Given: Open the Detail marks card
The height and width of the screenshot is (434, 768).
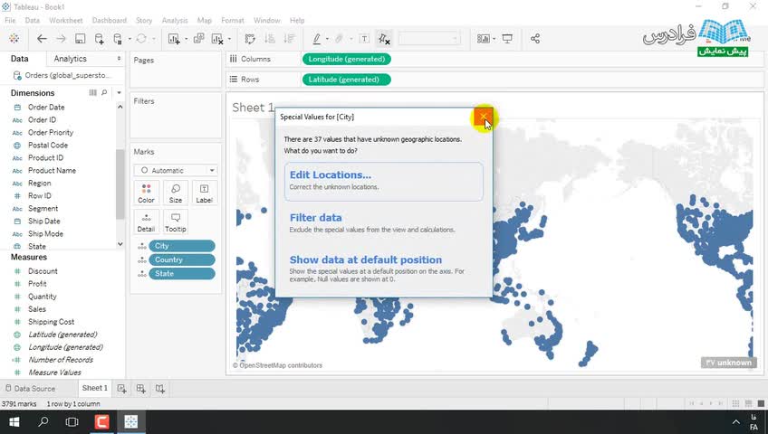Looking at the screenshot, I should [x=146, y=222].
